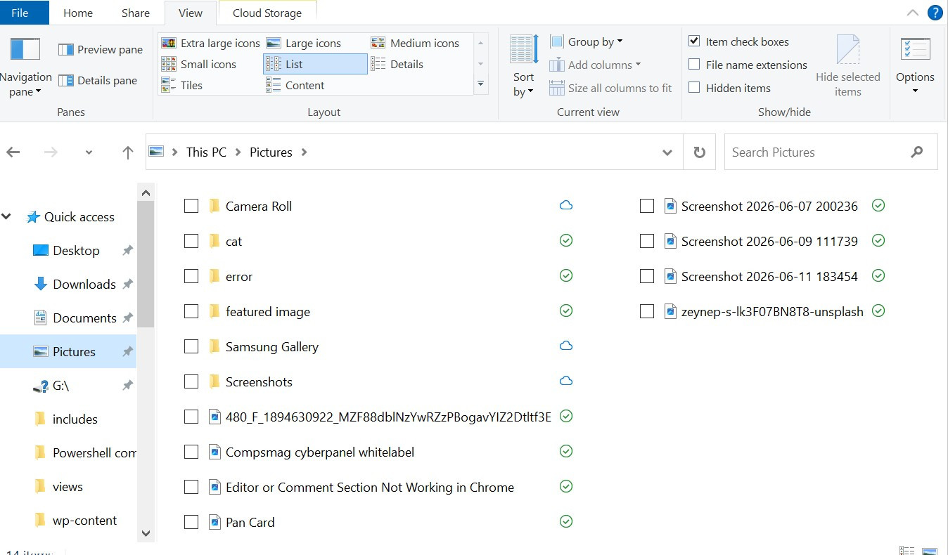Enable Hidden items checkbox
The height and width of the screenshot is (555, 948).
pyautogui.click(x=694, y=88)
